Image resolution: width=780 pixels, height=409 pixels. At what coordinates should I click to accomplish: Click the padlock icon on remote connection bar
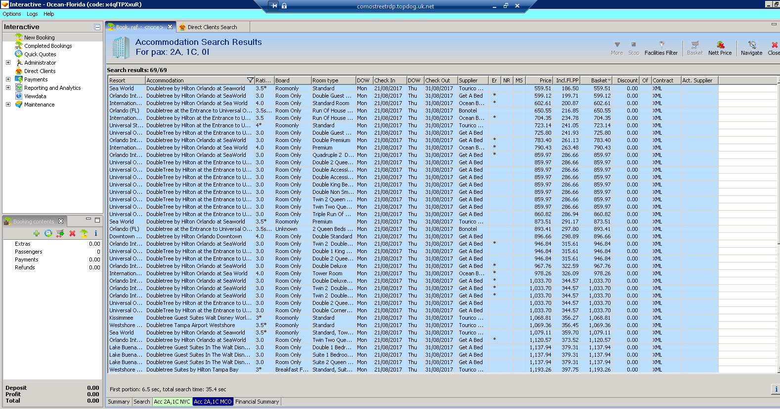(284, 6)
